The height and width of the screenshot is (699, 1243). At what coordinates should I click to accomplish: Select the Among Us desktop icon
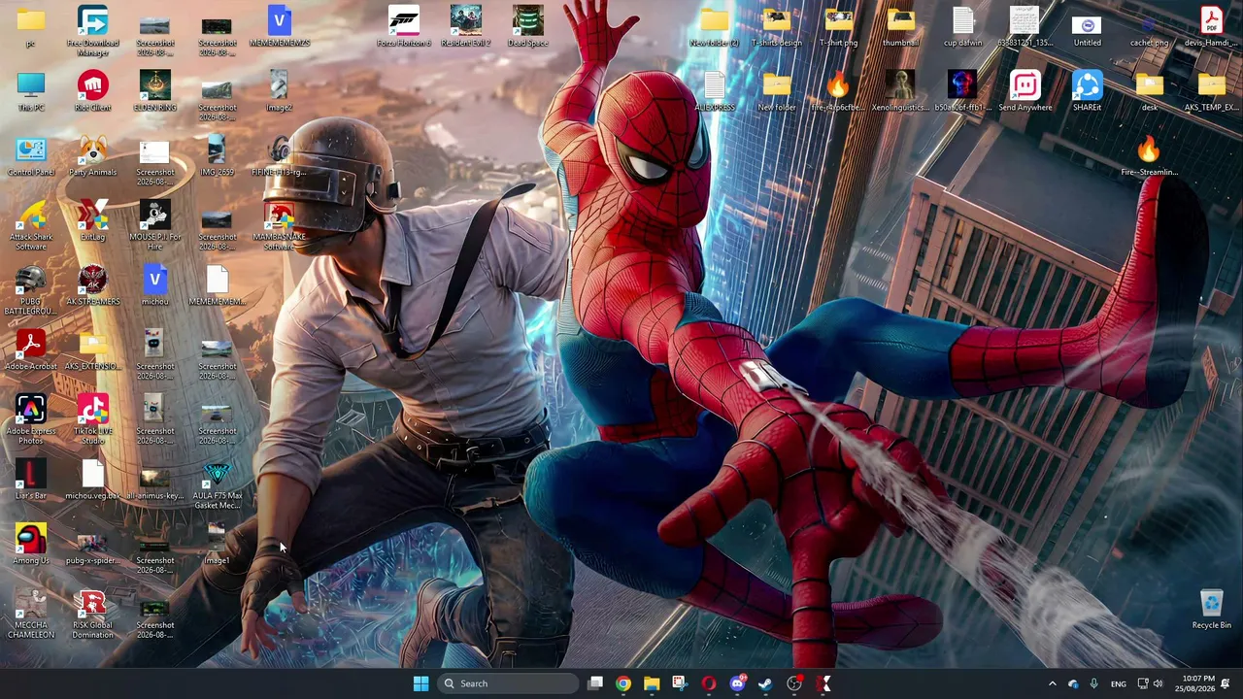[31, 546]
